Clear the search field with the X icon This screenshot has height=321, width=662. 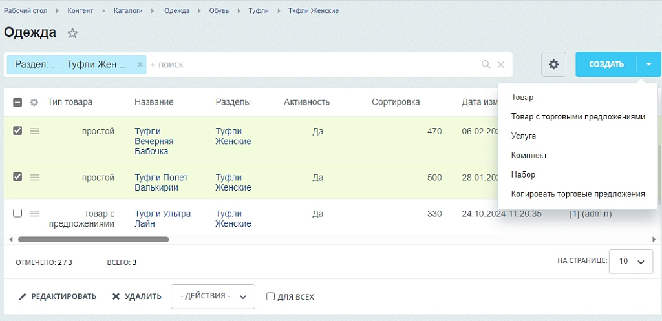[x=500, y=65]
